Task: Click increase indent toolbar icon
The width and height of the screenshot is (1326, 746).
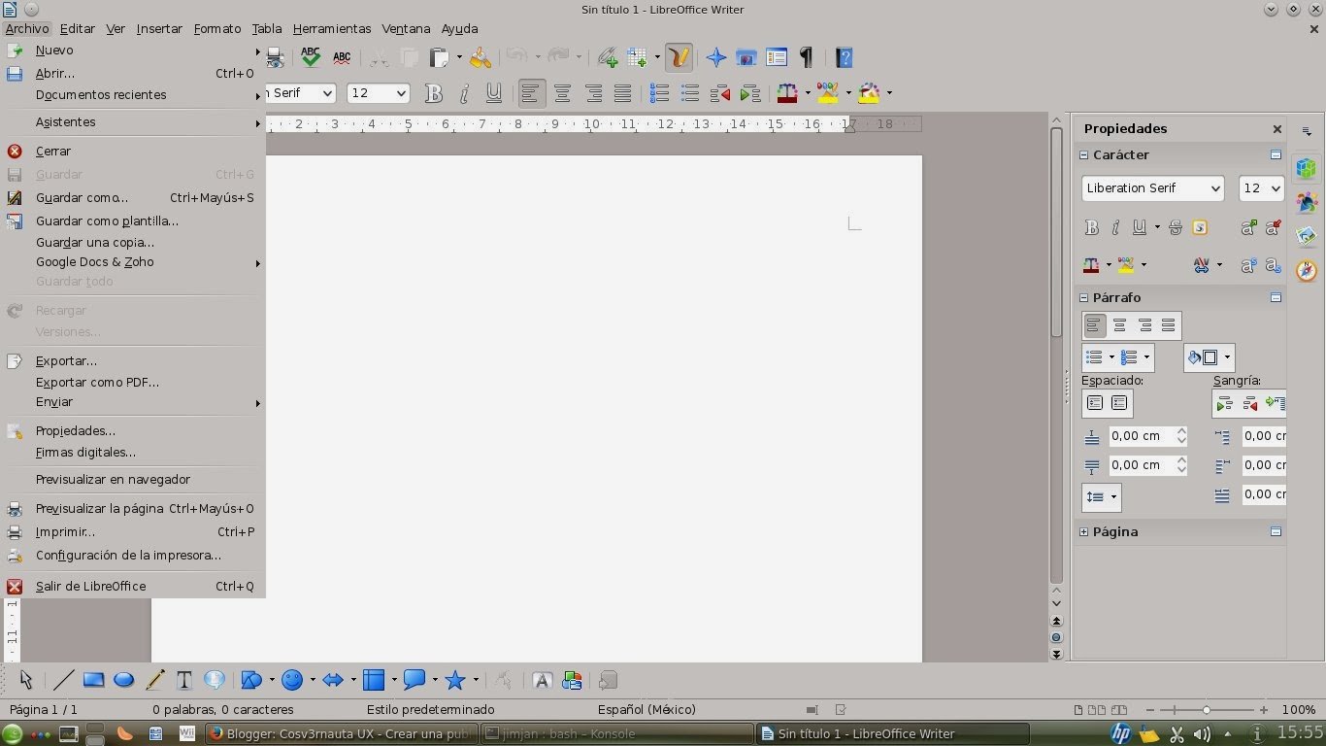Action: click(x=749, y=93)
